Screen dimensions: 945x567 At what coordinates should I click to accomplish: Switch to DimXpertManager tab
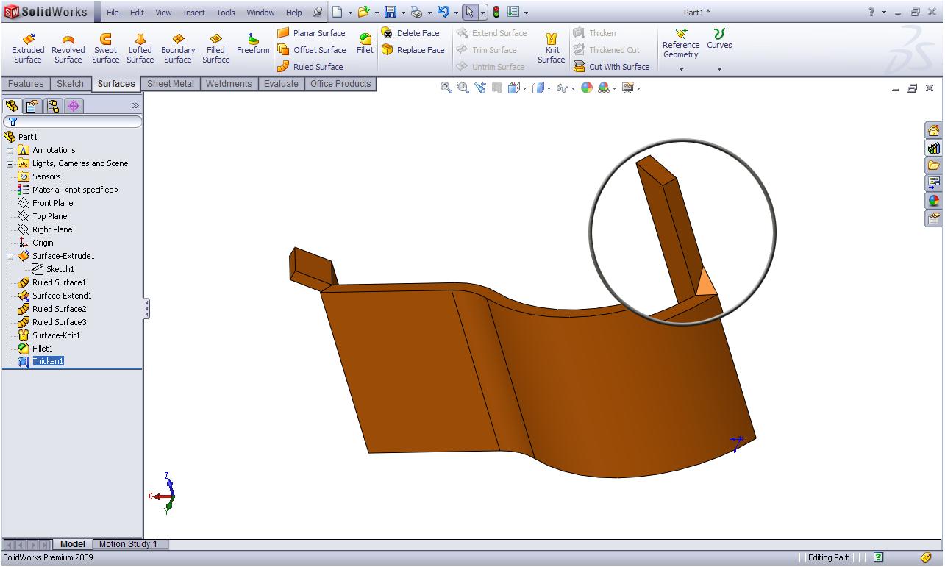[x=74, y=106]
